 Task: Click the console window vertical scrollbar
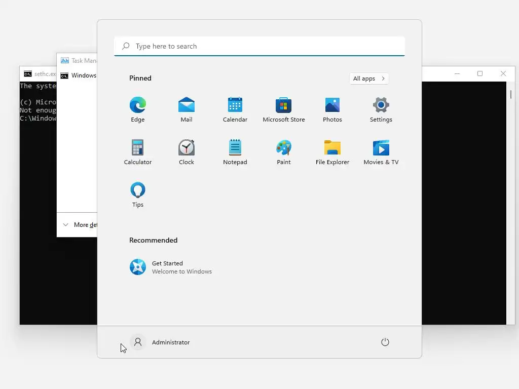(x=511, y=203)
